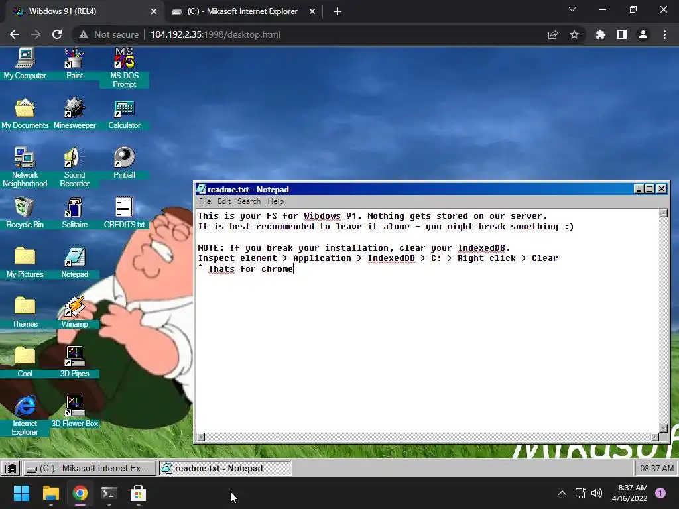Select the Wibdows 91 (REL4) browser tab
Viewport: 679px width, 509px height.
coord(84,12)
